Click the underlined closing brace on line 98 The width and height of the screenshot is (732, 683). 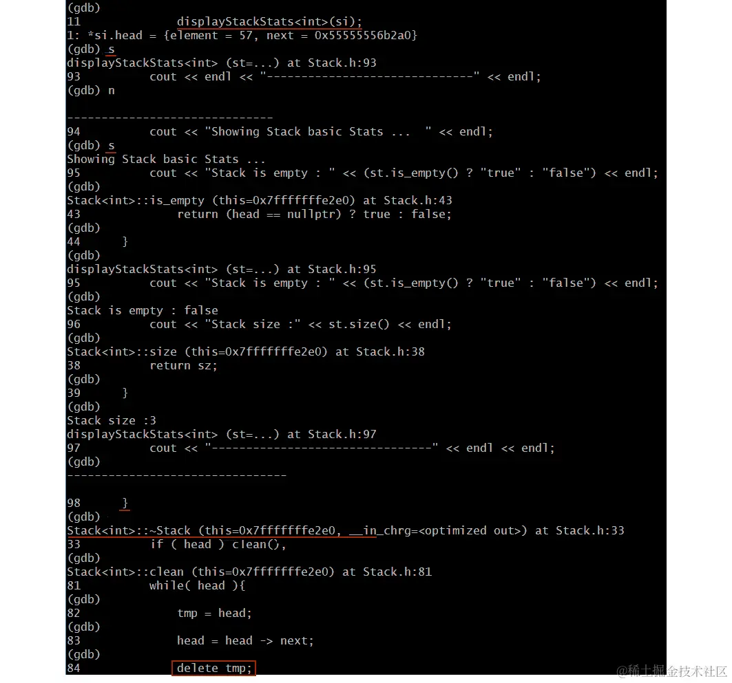click(125, 503)
